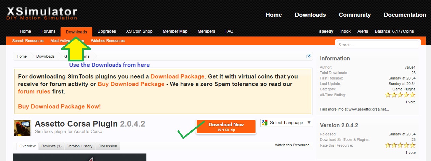
Task: Switch to the Overview tab
Action: pos(27,146)
